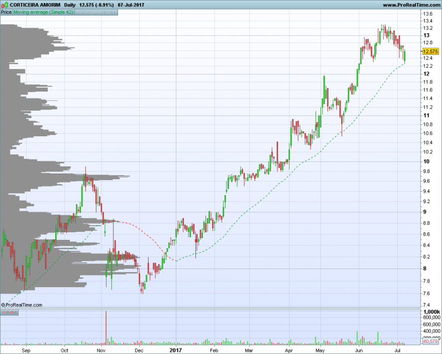This screenshot has height=354, width=442.
Task: Click the 12.575 (-0.91%) quote text
Action: pyautogui.click(x=96, y=5)
